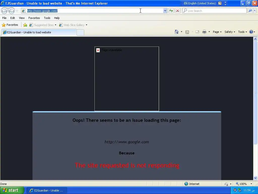Click the Windows Start button

pos(12,190)
